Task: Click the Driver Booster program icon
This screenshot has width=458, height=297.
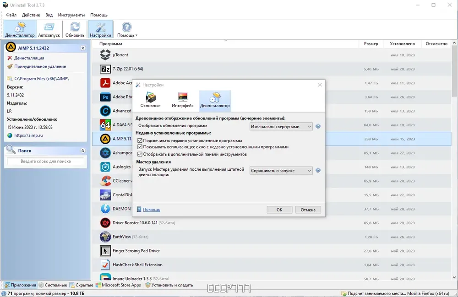Action: coord(105,223)
